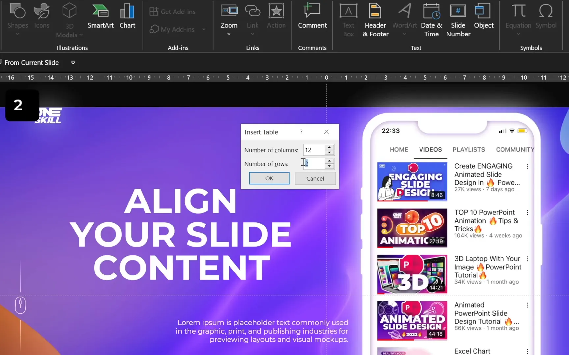This screenshot has width=569, height=355.
Task: Add a new Comment
Action: (312, 16)
